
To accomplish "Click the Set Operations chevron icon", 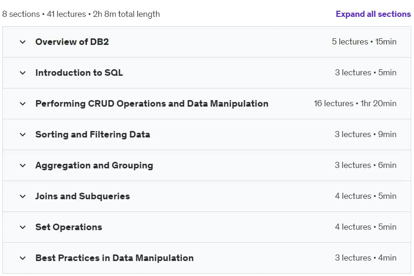I will pyautogui.click(x=23, y=227).
